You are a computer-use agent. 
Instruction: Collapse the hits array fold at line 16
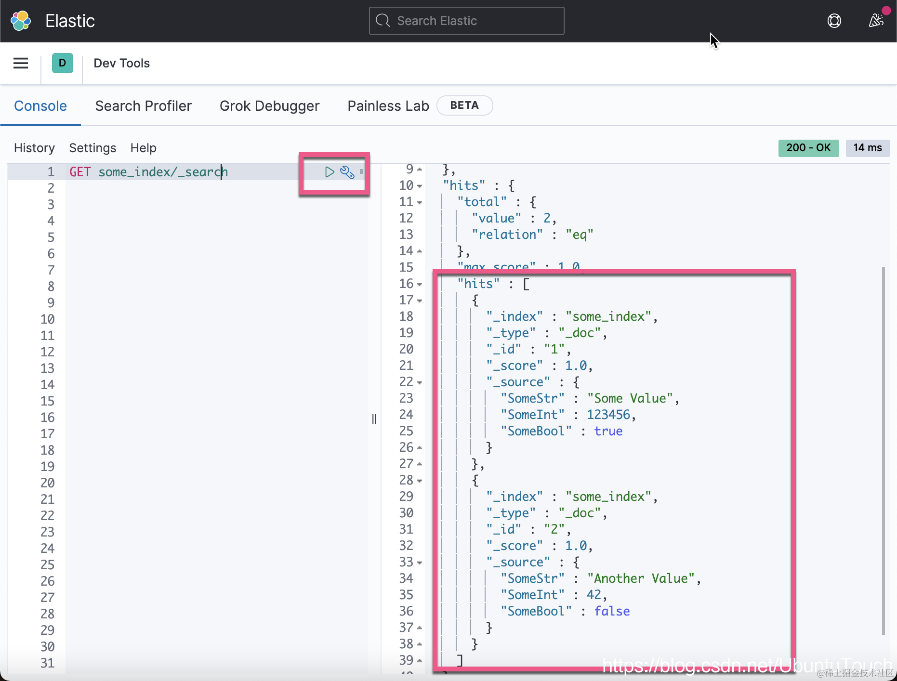point(420,284)
